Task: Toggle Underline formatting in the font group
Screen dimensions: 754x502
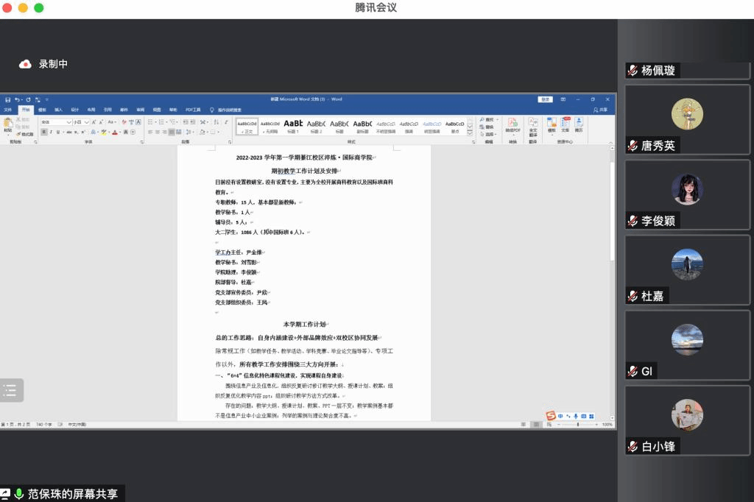Action: click(x=58, y=132)
